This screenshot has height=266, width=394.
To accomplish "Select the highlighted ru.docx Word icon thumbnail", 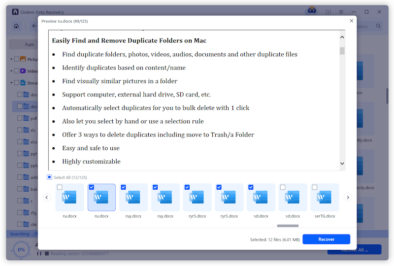I will tap(101, 198).
